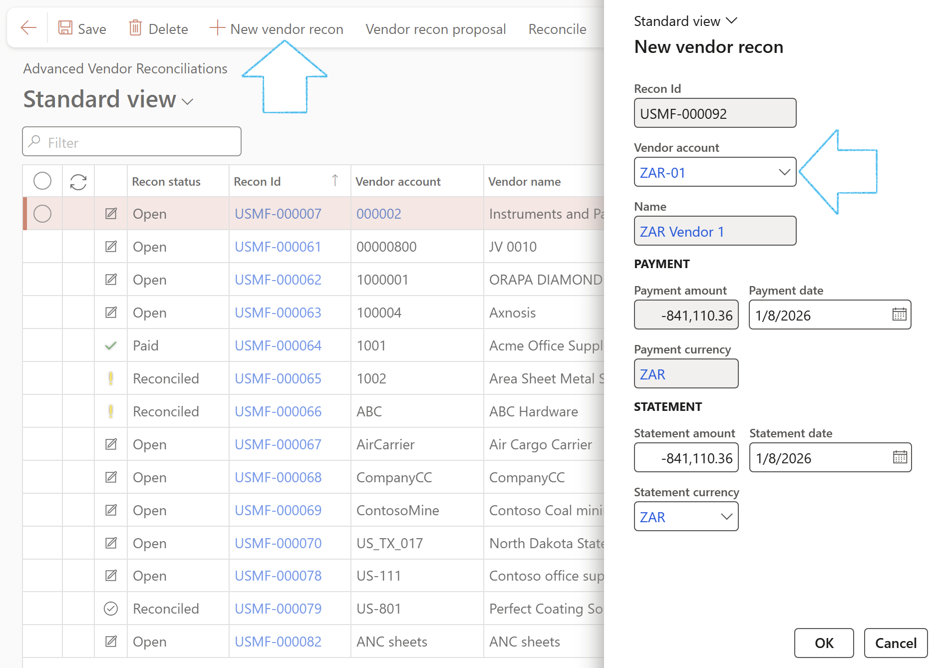
Task: Click the warning icon for USMF-000065
Action: [x=111, y=378]
